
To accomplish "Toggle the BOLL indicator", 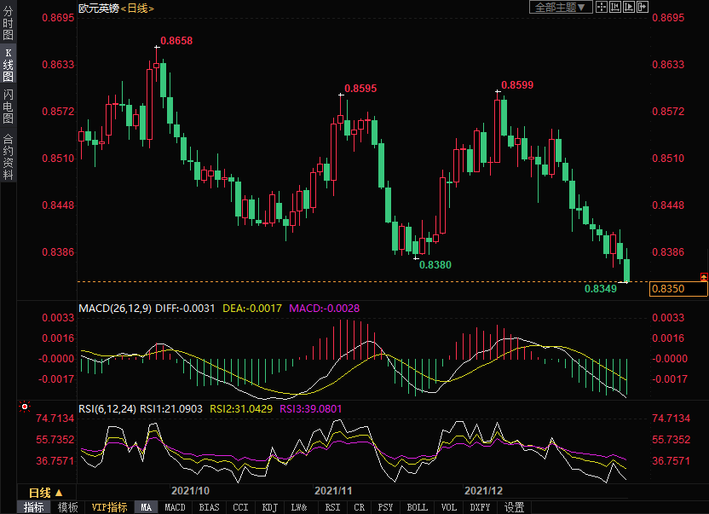I will click(417, 507).
